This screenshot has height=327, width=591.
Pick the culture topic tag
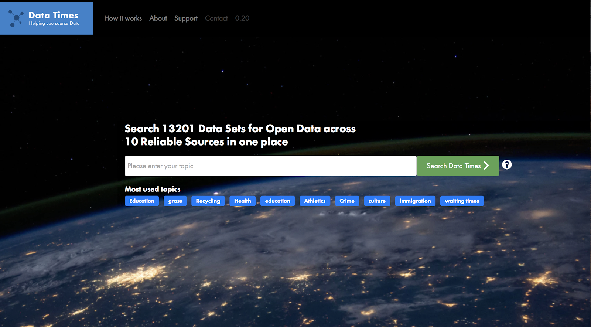[377, 201]
